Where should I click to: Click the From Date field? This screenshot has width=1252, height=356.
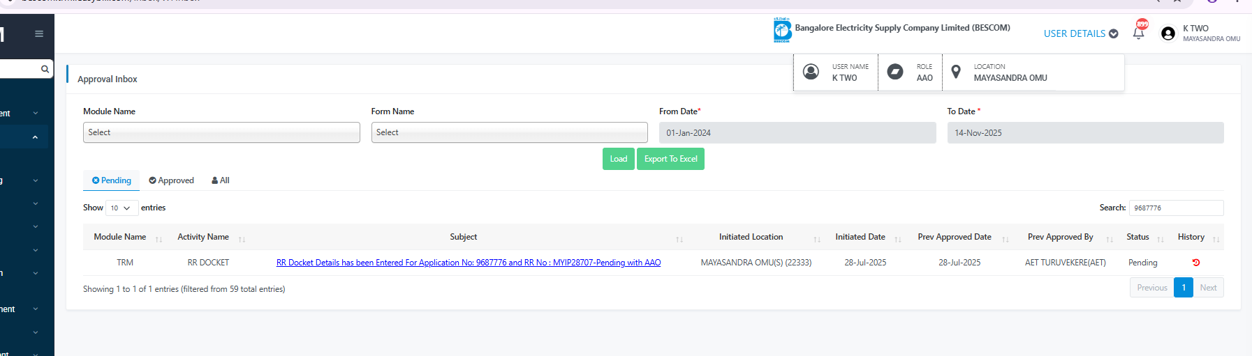coord(797,132)
